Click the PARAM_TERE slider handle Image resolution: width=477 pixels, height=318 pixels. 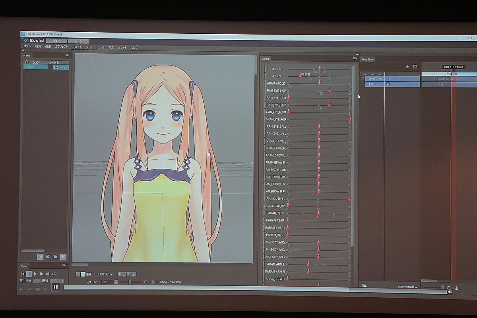coord(318,214)
